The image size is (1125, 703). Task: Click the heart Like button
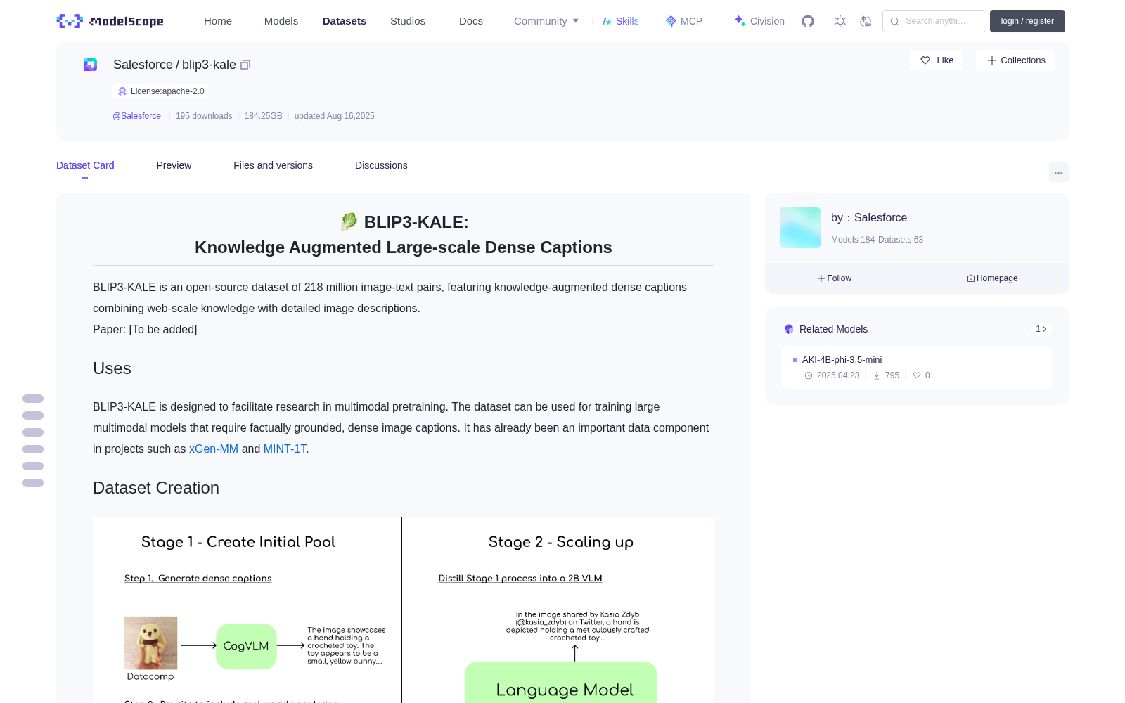[936, 60]
